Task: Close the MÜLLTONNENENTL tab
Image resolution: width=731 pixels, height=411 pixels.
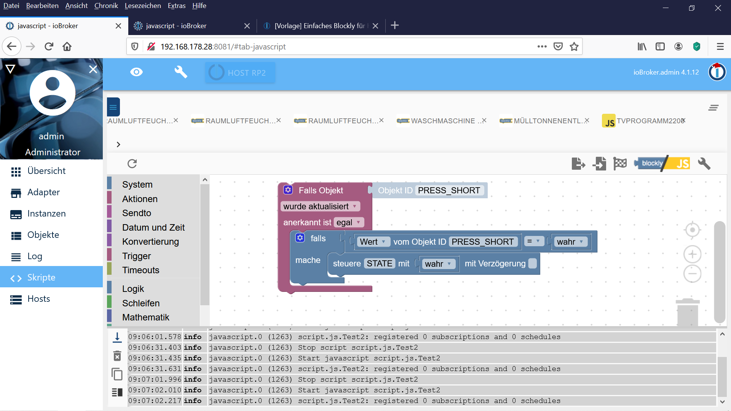Action: pos(587,120)
